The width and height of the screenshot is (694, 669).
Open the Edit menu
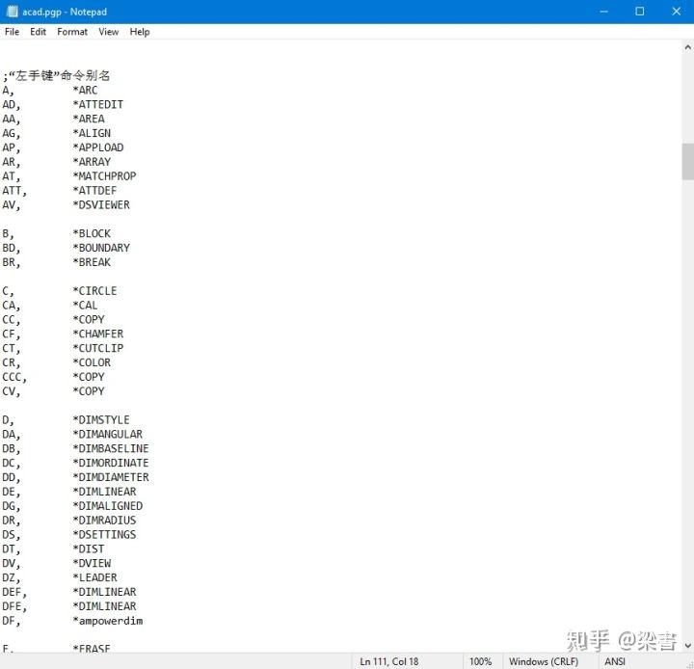[38, 32]
